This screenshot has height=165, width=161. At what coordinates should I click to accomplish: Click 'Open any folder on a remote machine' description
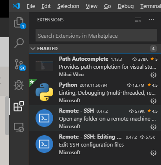(107, 119)
